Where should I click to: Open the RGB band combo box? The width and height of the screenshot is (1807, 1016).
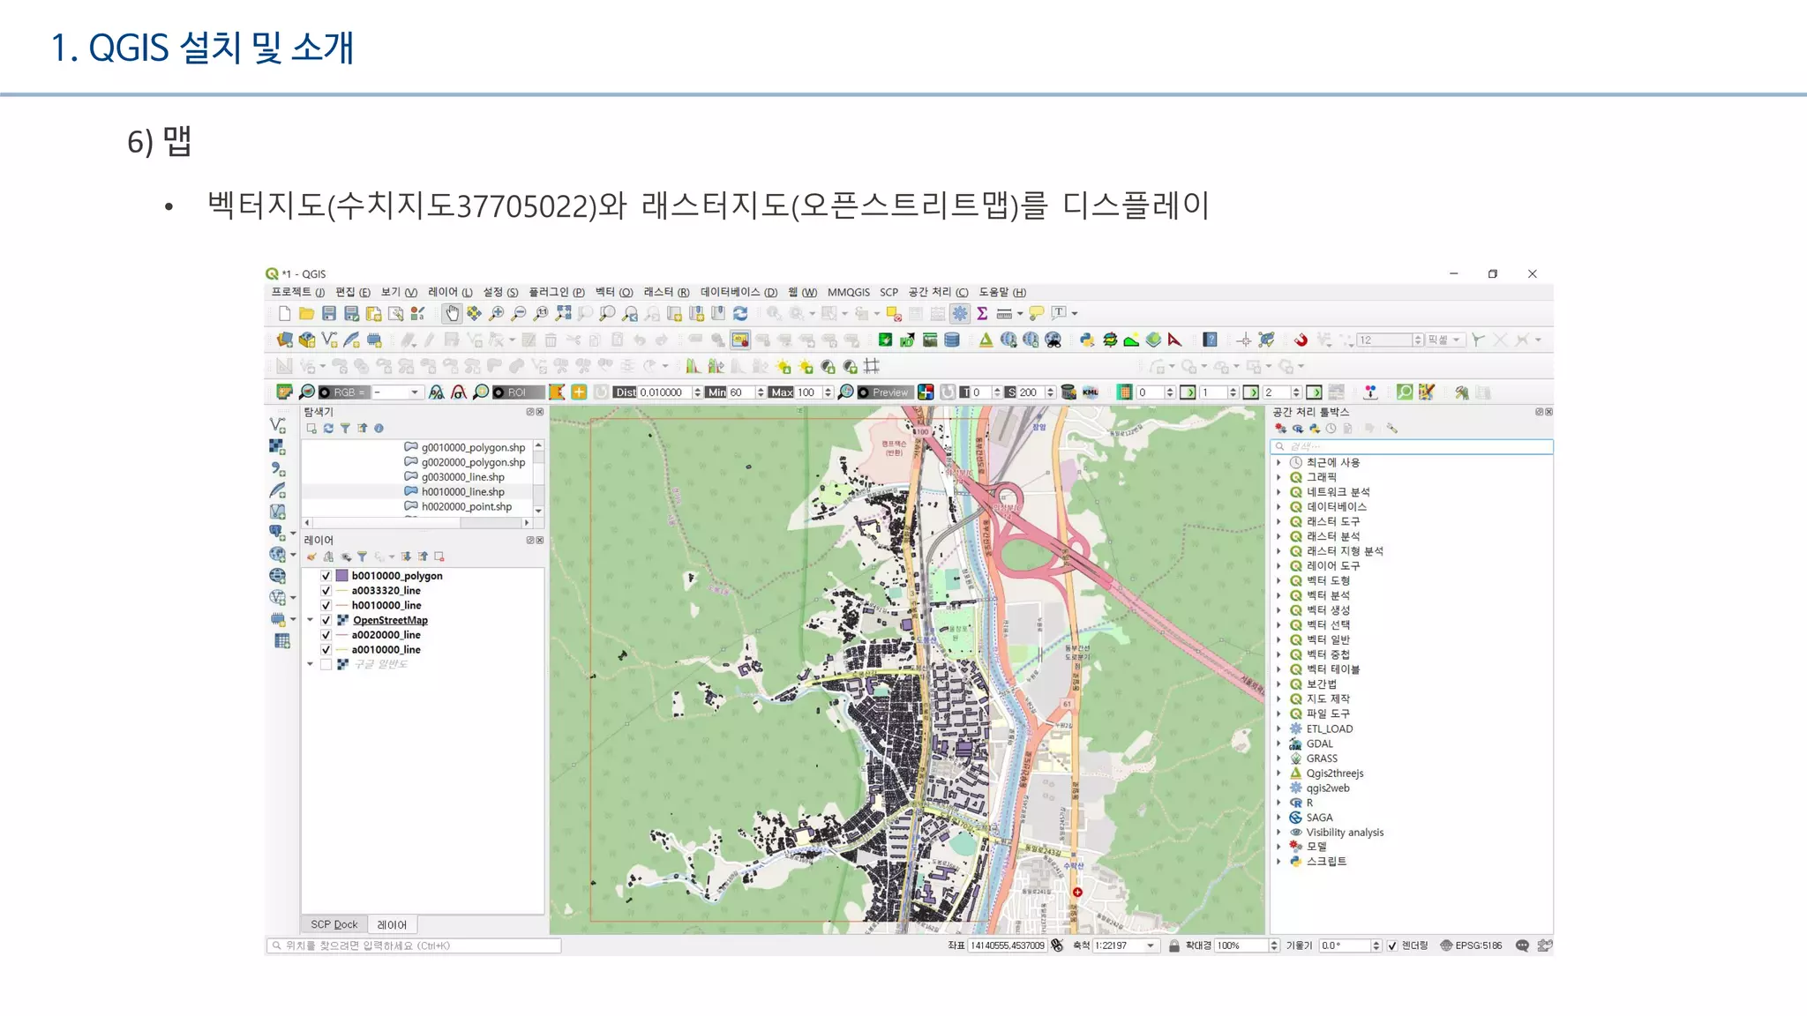click(x=396, y=392)
